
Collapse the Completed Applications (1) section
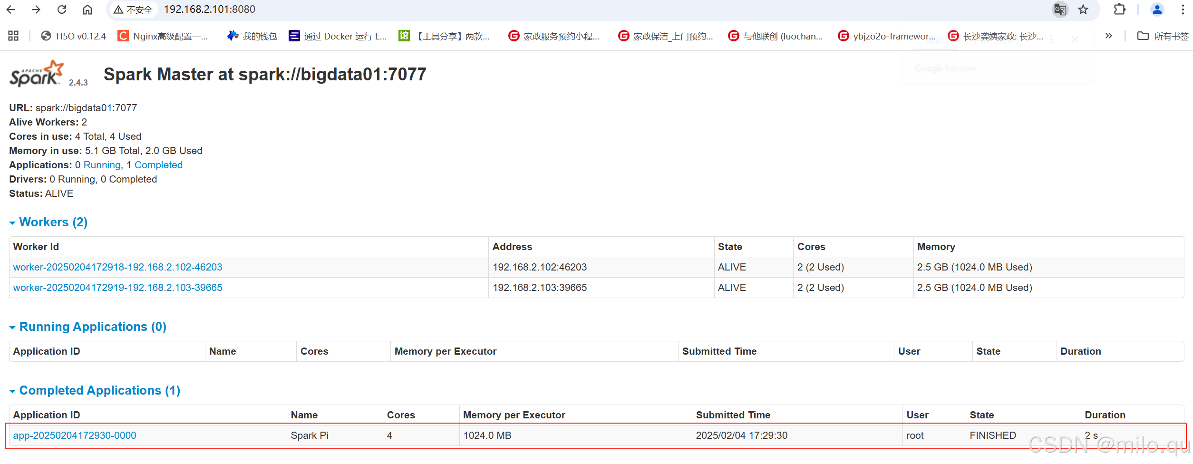(95, 390)
